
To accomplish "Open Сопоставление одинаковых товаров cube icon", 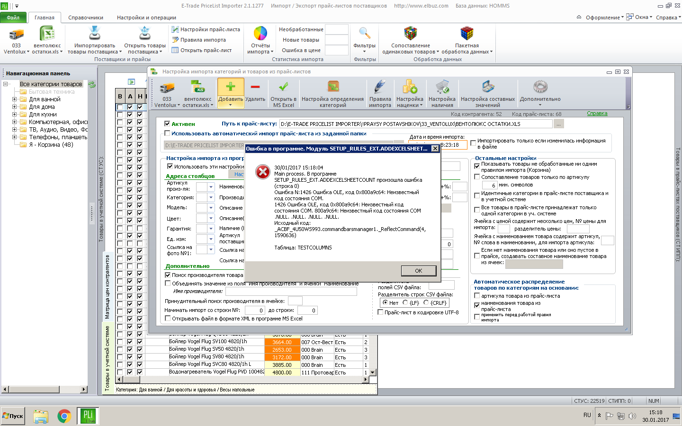I will (x=411, y=34).
